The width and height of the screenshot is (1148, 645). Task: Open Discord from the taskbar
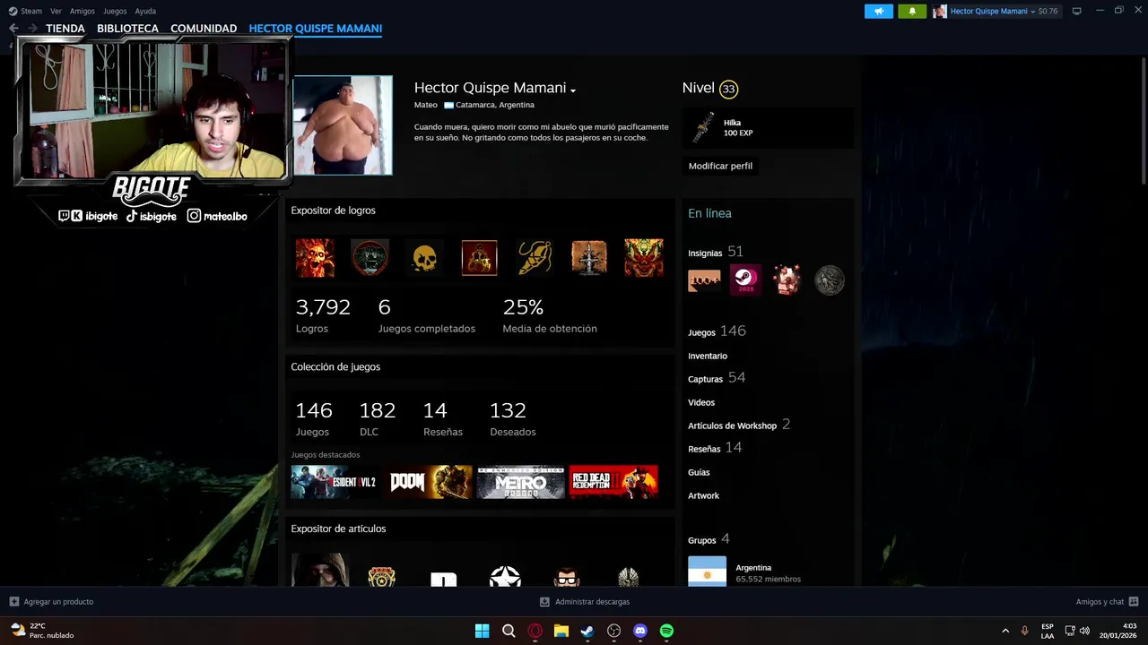[x=640, y=631]
